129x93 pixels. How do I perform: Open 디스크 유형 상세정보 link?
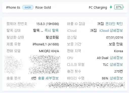116,65
